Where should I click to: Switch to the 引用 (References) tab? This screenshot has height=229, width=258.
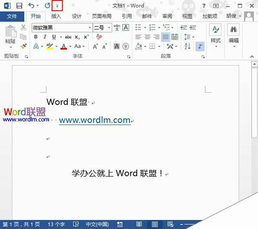coord(127,16)
